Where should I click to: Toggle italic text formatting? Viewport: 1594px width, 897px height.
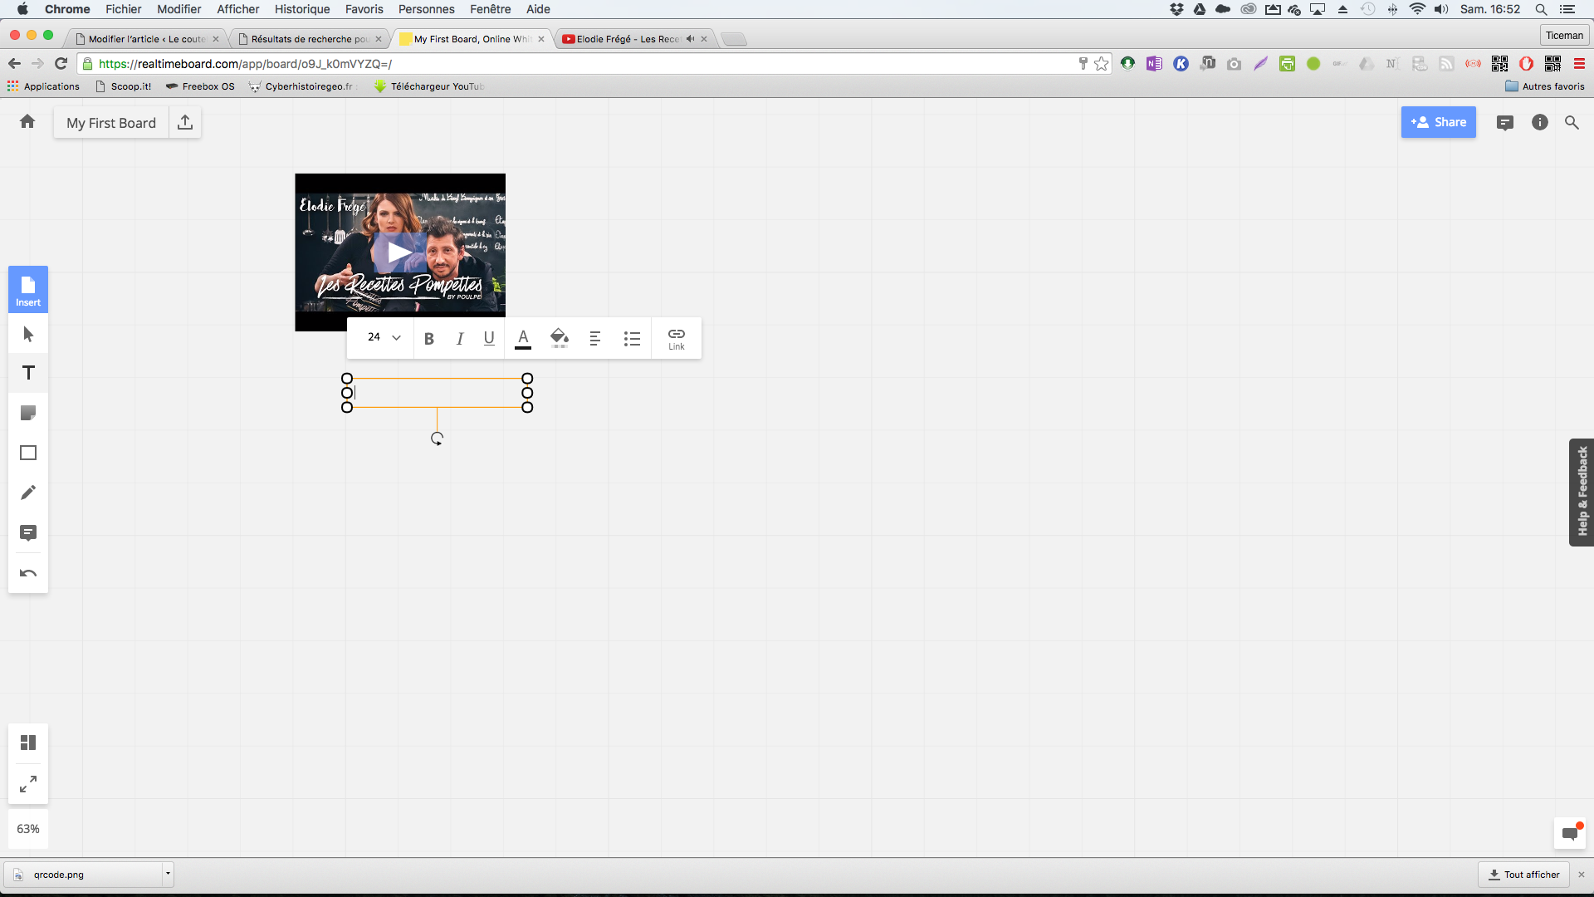(459, 338)
